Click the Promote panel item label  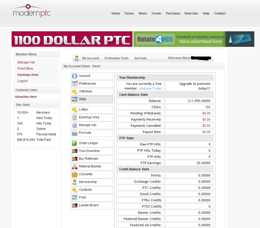coord(85,133)
